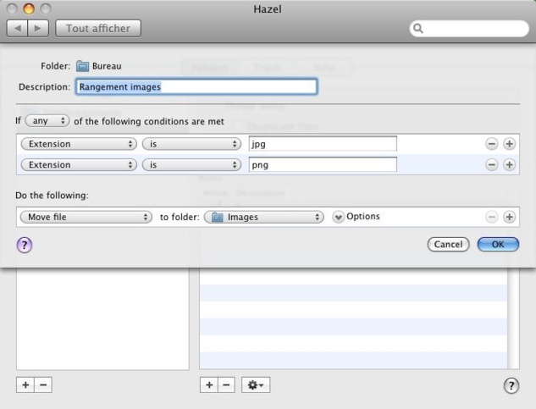This screenshot has height=409, width=536.
Task: Open the Images destination folder dropdown
Action: pos(264,217)
